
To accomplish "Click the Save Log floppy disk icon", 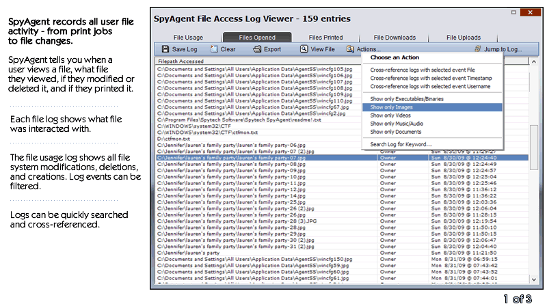I will 165,49.
